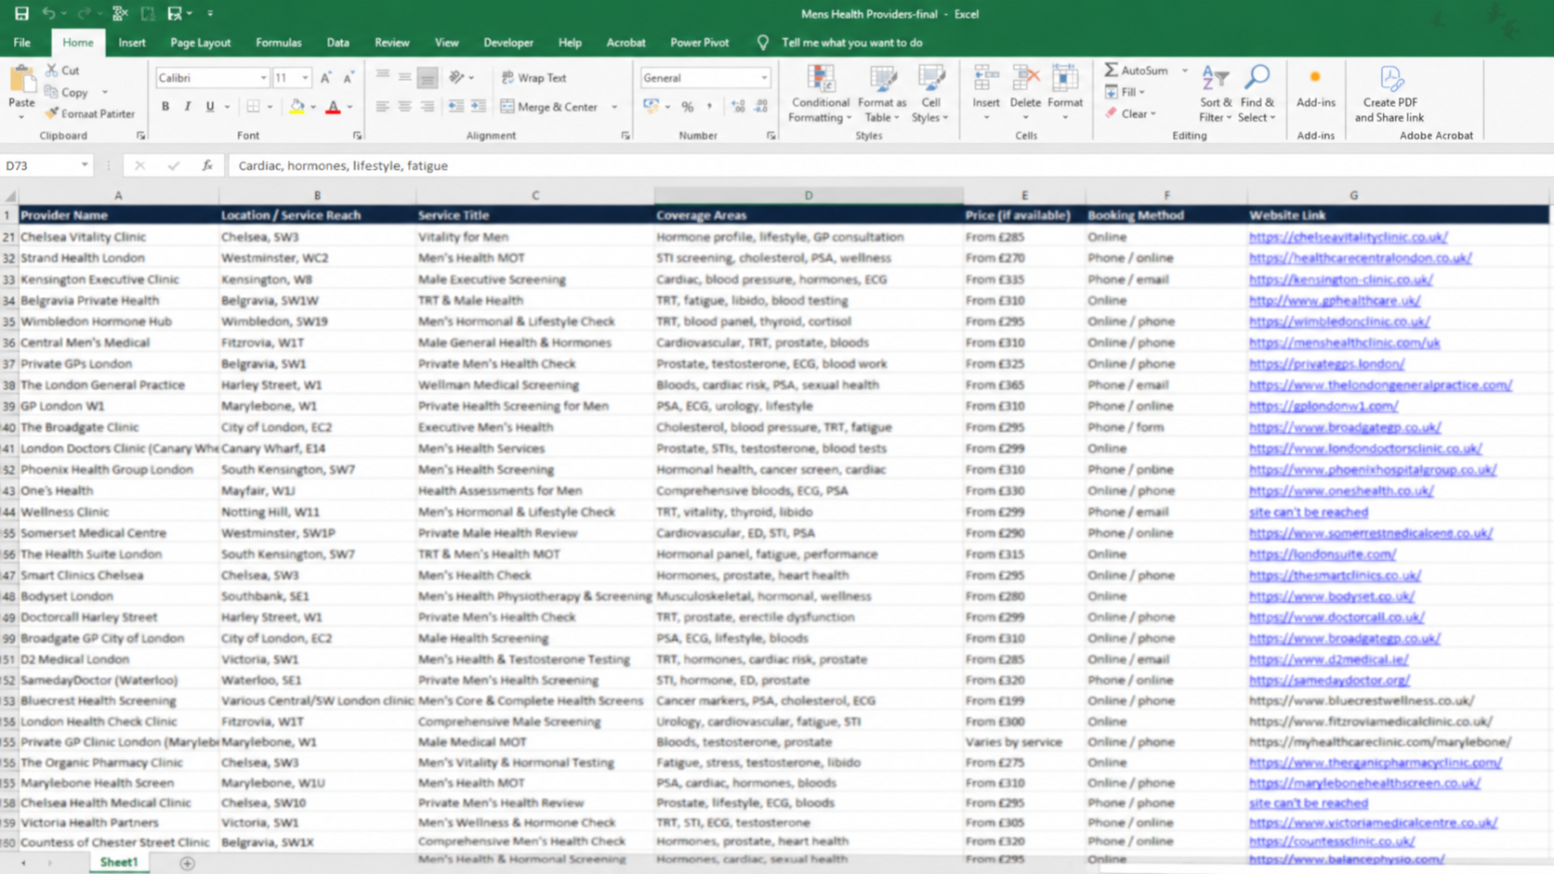Toggle italic formatting
The image size is (1554, 874).
coord(188,107)
